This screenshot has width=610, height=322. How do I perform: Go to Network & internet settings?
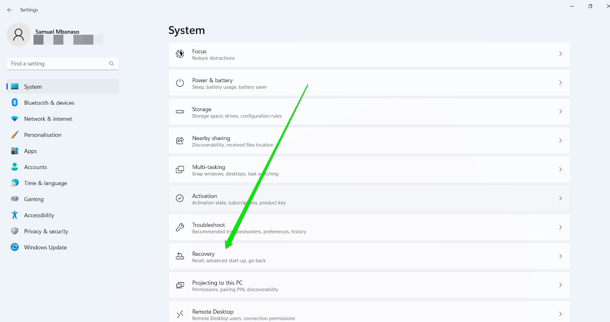63,119
